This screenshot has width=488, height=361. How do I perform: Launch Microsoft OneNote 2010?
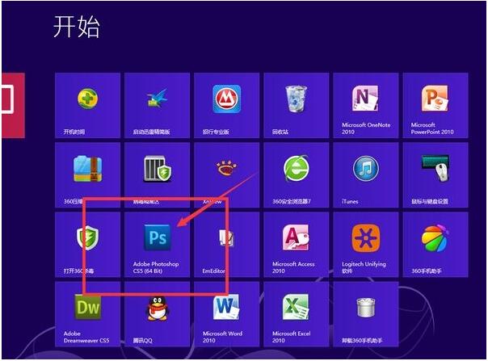[366, 106]
